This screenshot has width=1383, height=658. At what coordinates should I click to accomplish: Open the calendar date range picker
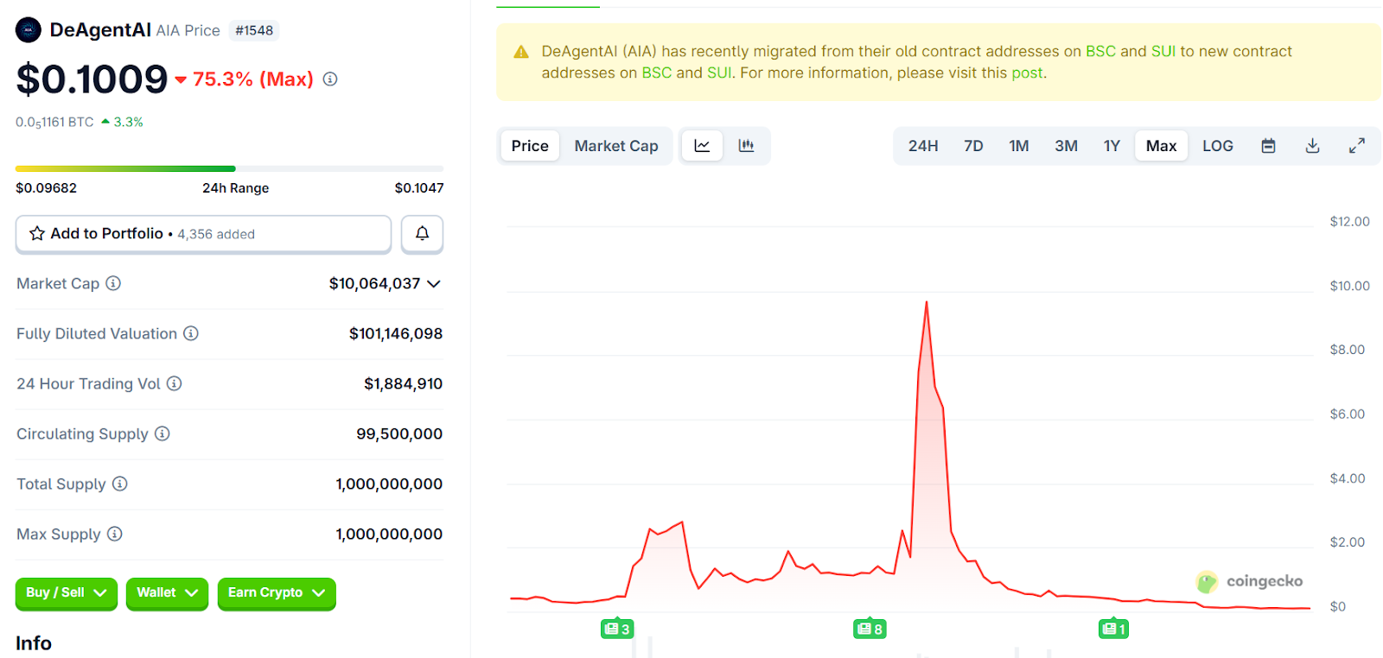pos(1268,146)
